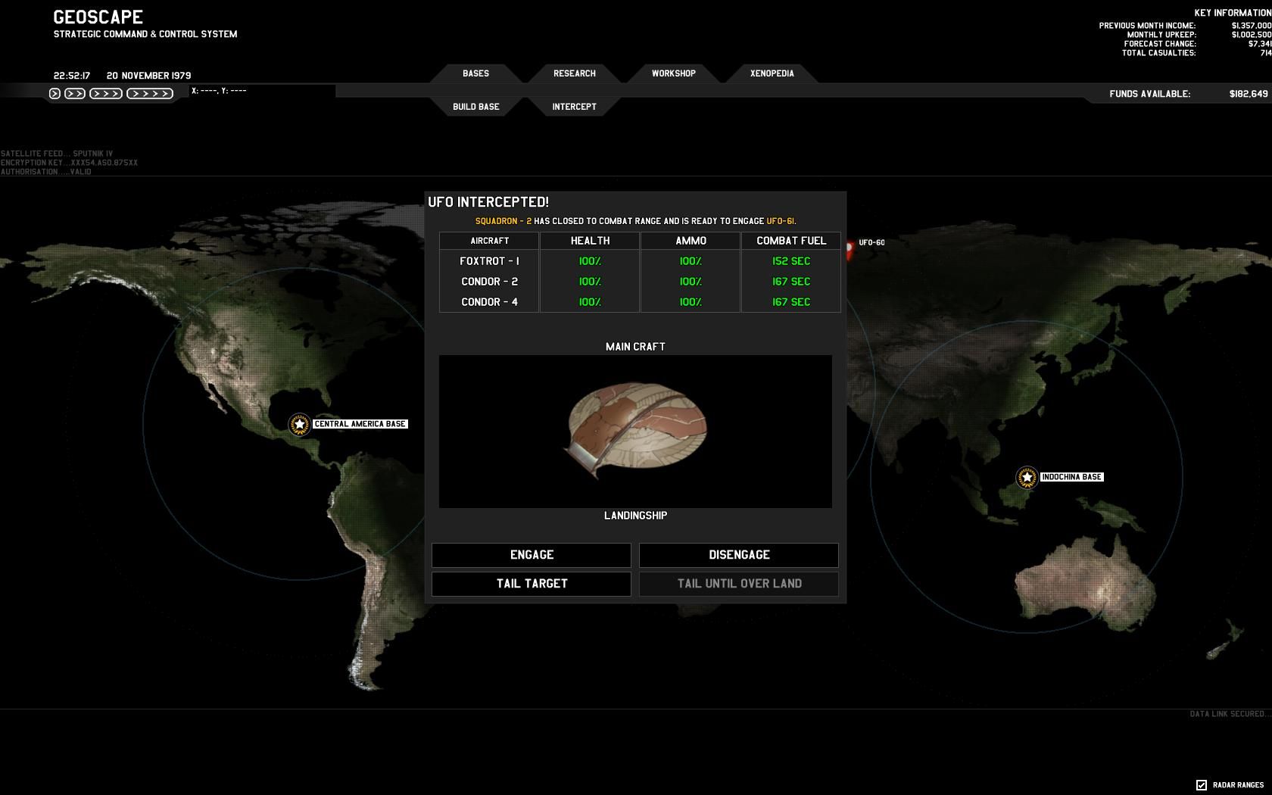Set time to double-arrow speed
1272x795 pixels.
[x=75, y=94]
